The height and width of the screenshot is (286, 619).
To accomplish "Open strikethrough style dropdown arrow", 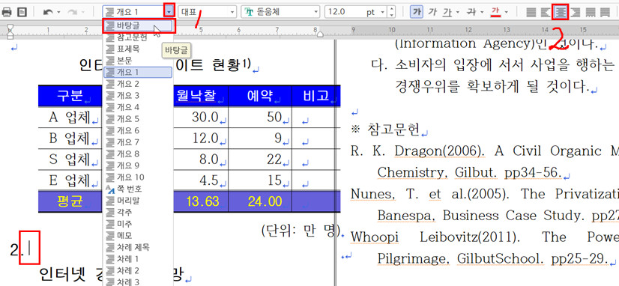I will (x=481, y=12).
